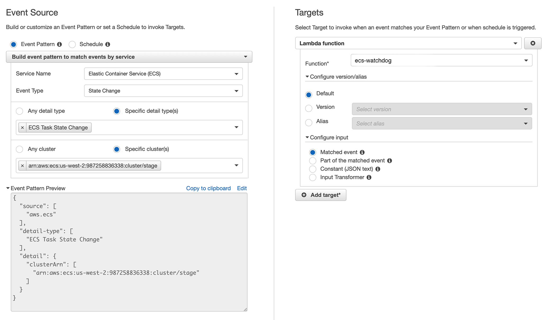Open the Service Name dropdown
Viewport: 546px width, 320px height.
[163, 74]
